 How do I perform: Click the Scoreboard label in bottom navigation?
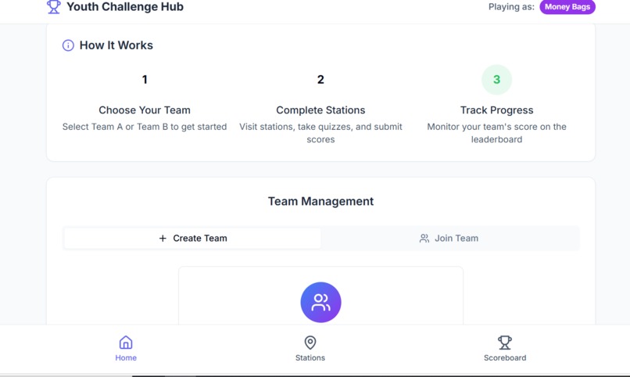tap(505, 357)
